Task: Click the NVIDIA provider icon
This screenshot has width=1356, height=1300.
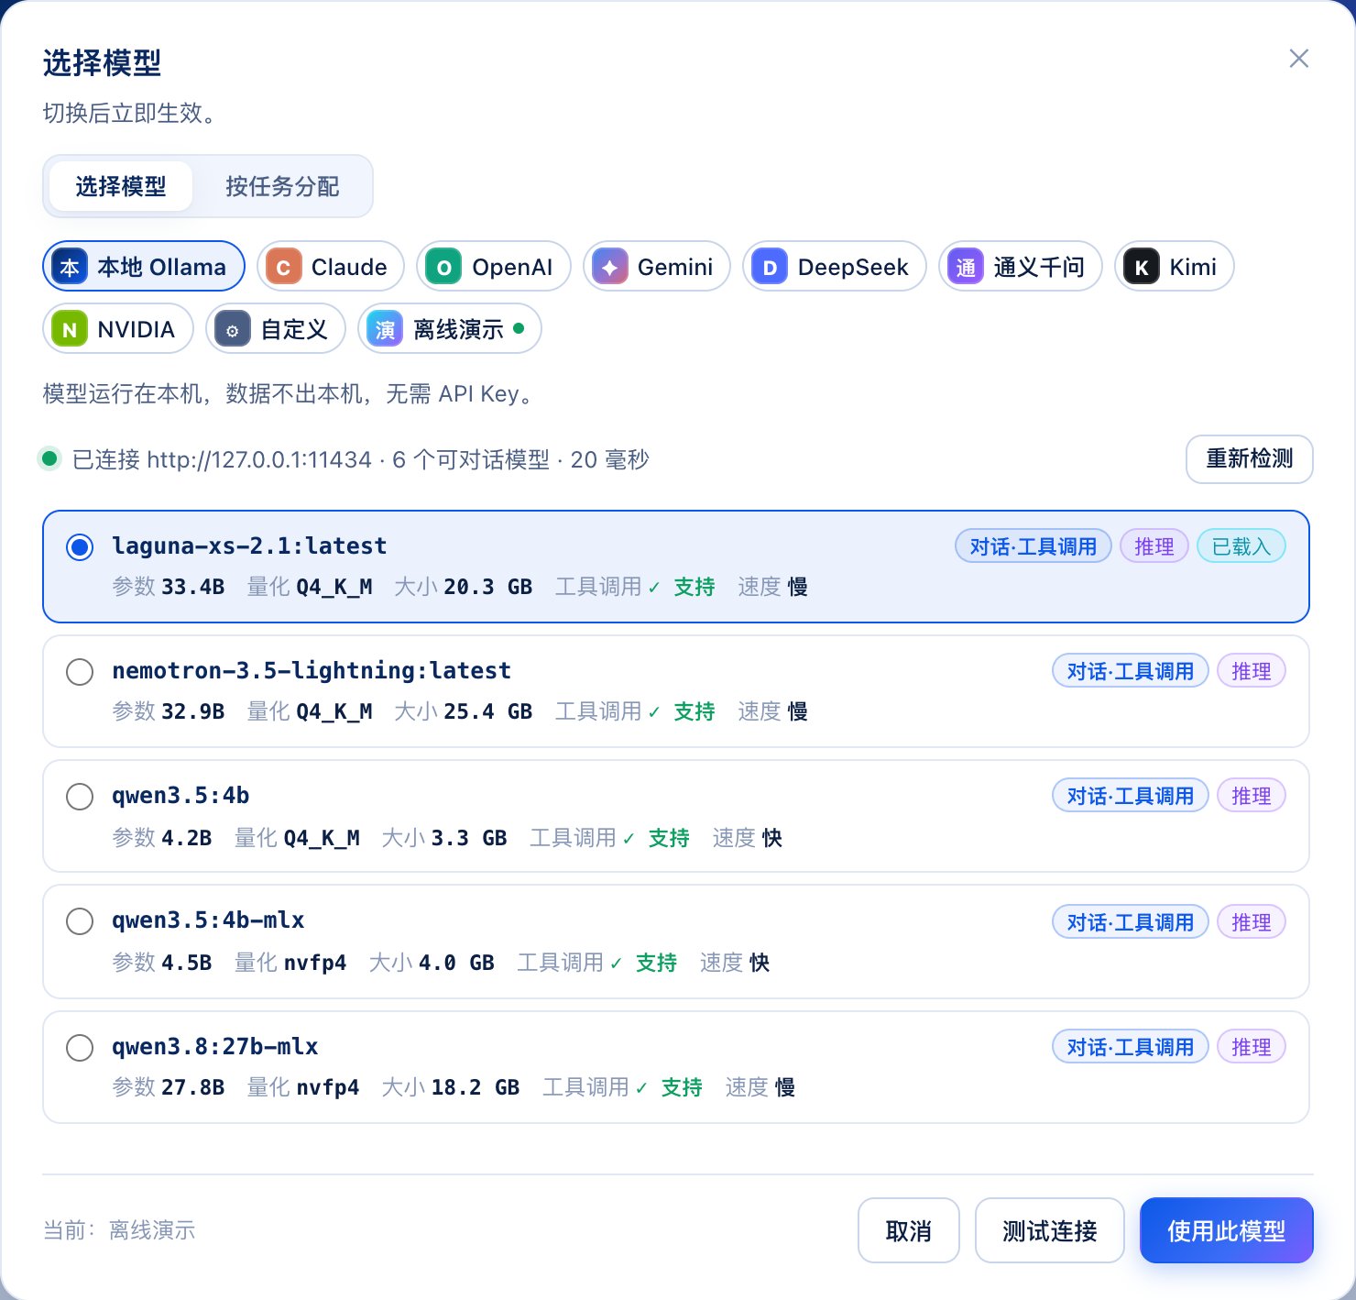Action: tap(70, 329)
